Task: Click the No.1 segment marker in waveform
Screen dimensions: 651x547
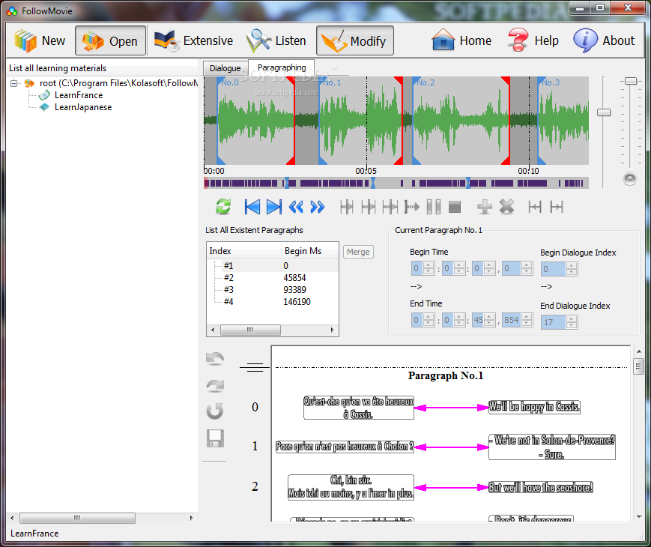Action: (x=332, y=82)
